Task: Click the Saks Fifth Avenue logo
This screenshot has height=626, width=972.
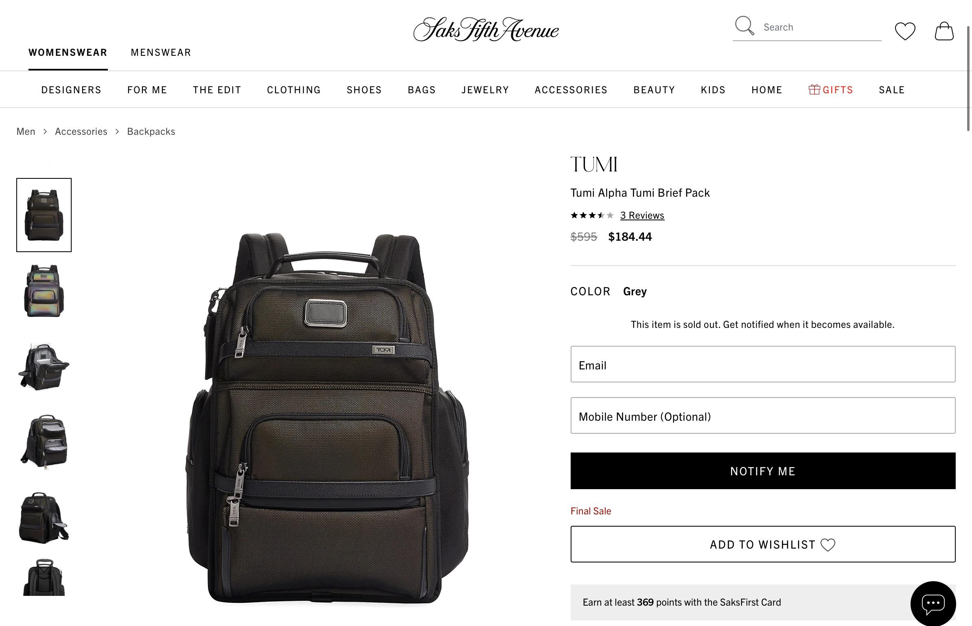Action: tap(486, 29)
